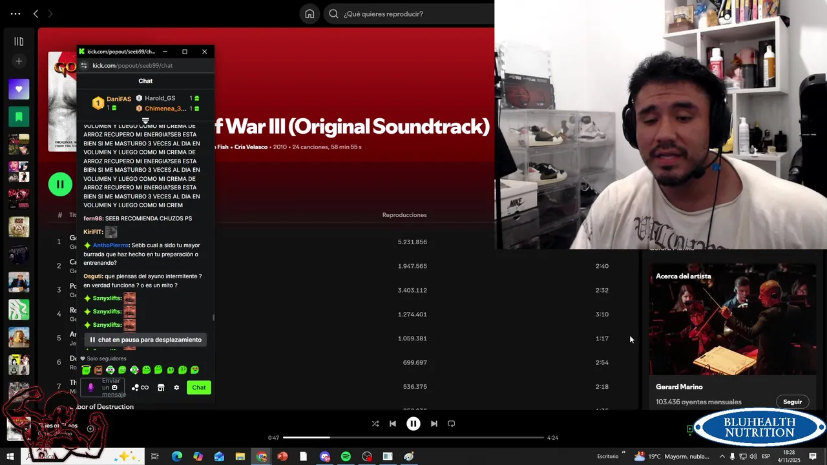
Task: Select track row with 1.274.401 plays
Action: click(337, 315)
